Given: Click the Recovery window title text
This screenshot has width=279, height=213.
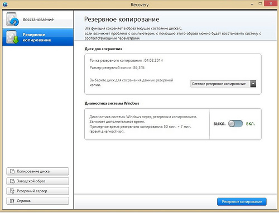Looking at the screenshot, I should click(139, 4).
